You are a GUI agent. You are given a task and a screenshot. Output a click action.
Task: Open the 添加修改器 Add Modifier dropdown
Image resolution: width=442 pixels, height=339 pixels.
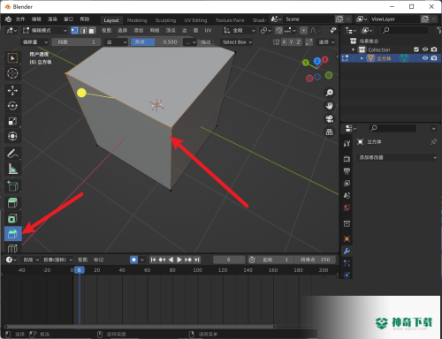pyautogui.click(x=398, y=157)
